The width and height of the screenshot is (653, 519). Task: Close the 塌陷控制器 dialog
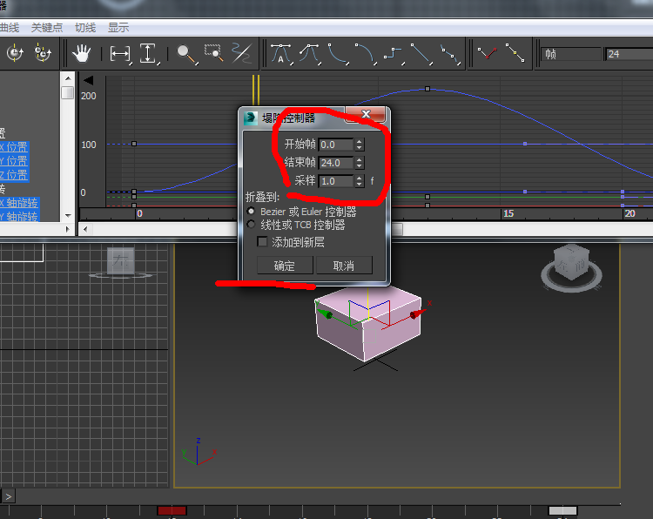pos(366,114)
